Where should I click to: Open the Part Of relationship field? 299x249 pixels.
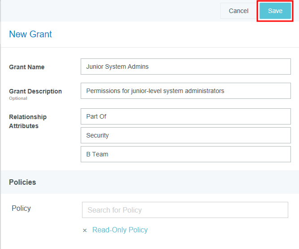click(x=186, y=116)
